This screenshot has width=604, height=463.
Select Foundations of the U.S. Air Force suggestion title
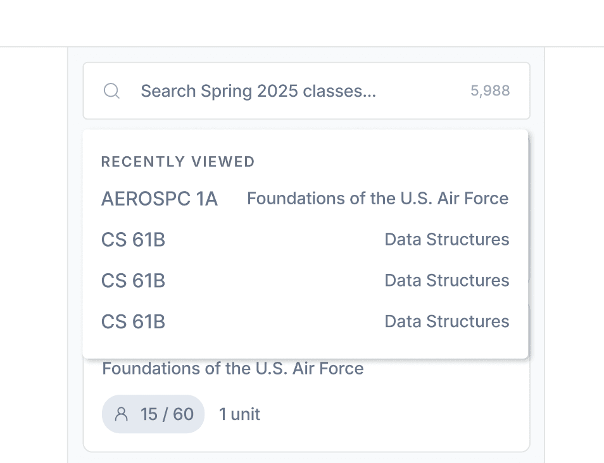pos(377,199)
